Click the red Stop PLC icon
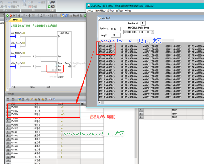Viewport: 204px width, 164px height. [11, 15]
